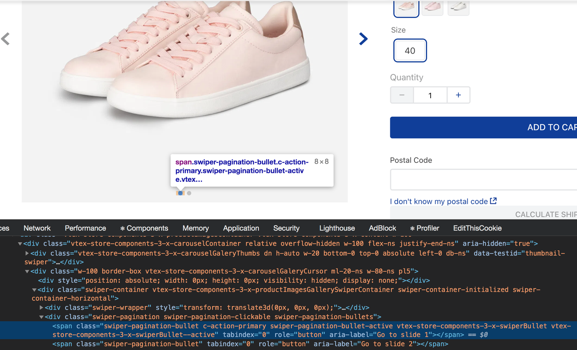Click the quantity input showing 1
The image size is (577, 350).
[x=430, y=95]
